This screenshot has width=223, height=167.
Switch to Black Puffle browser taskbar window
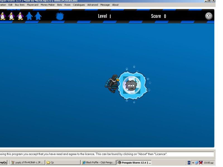point(99,163)
